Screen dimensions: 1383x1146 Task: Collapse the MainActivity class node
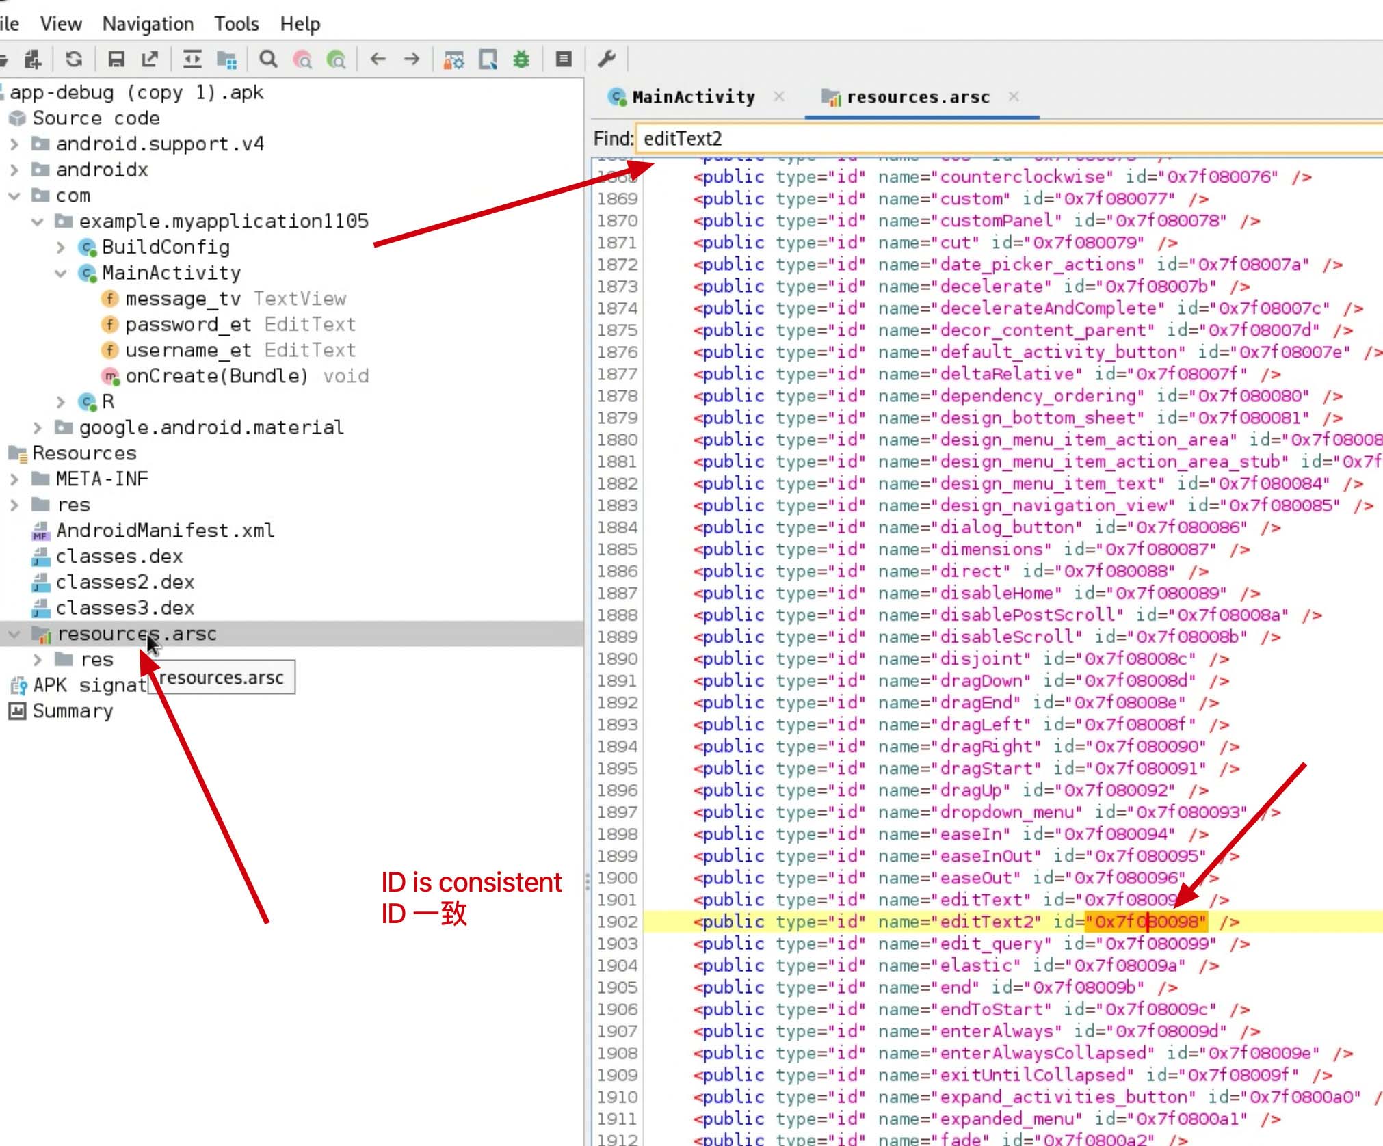[61, 274]
